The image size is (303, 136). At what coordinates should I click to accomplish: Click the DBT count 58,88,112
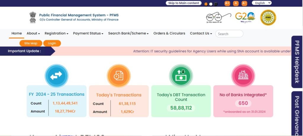click(x=181, y=108)
